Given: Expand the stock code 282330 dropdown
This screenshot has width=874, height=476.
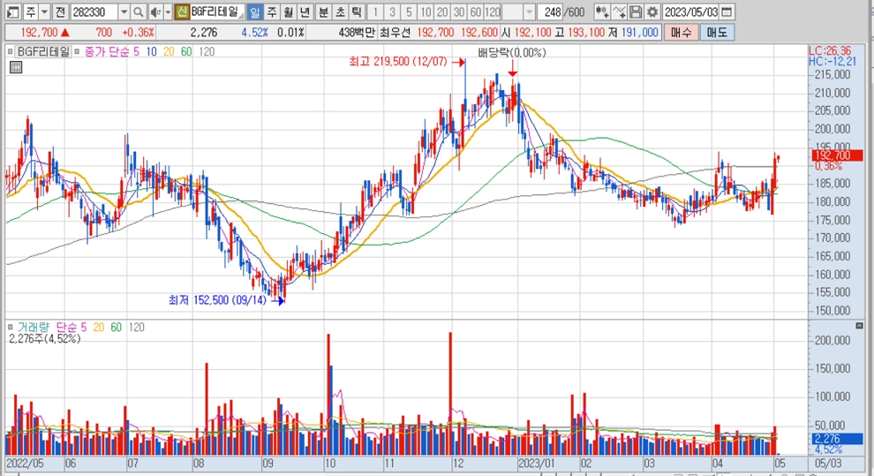Looking at the screenshot, I should 123,12.
